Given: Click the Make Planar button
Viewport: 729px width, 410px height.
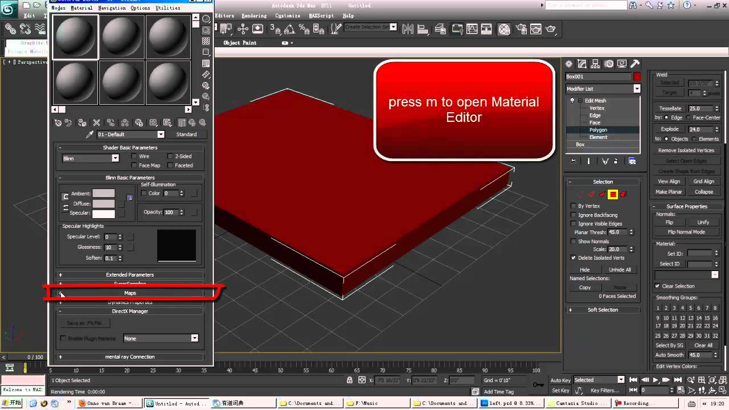Looking at the screenshot, I should (669, 192).
